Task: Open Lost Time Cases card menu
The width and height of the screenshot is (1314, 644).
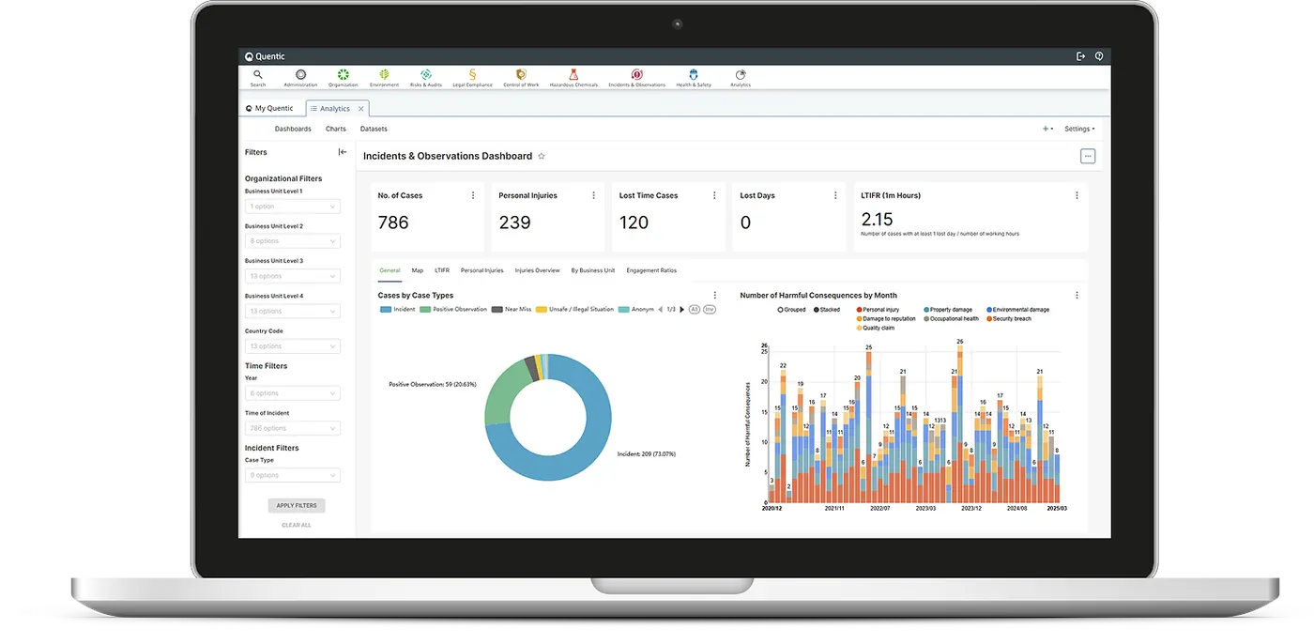Action: [x=714, y=195]
